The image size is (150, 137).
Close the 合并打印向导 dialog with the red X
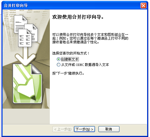point(143,6)
